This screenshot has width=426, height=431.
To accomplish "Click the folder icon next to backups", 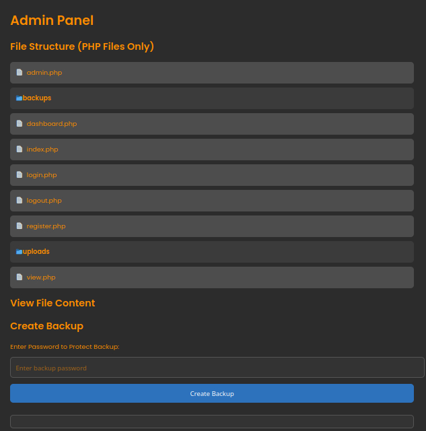I will pyautogui.click(x=19, y=98).
